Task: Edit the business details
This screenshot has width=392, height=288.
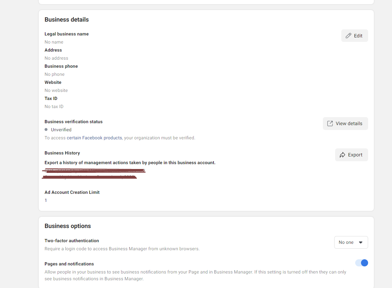Action: pyautogui.click(x=355, y=36)
